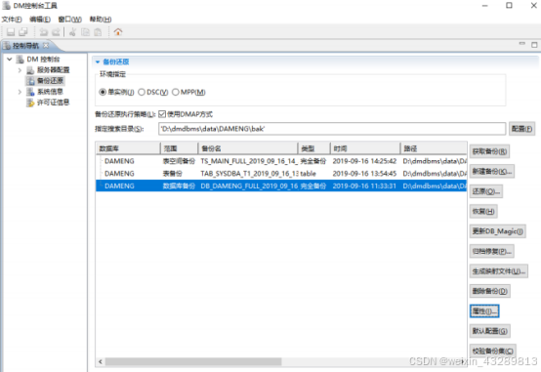The height and width of the screenshot is (372, 541).
Task: Click the 归档修复 button
Action: 491,251
